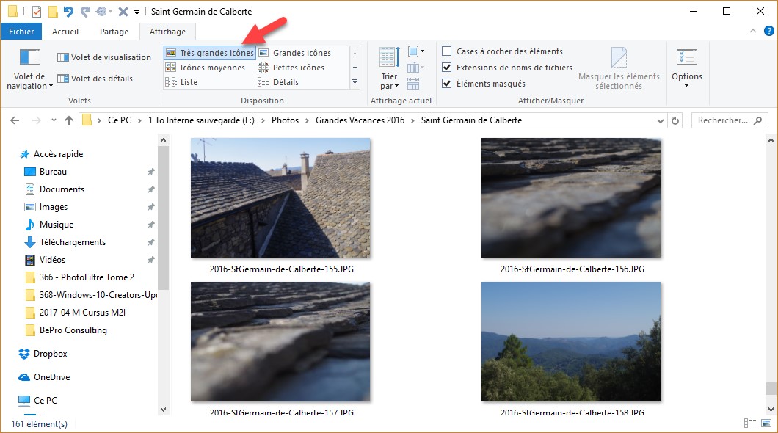Click the Delete X icon in title bar
The height and width of the screenshot is (433, 778).
123,12
